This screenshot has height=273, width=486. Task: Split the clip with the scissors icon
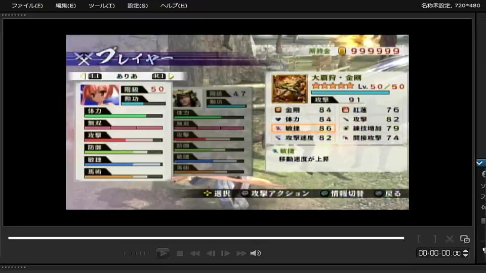click(450, 239)
